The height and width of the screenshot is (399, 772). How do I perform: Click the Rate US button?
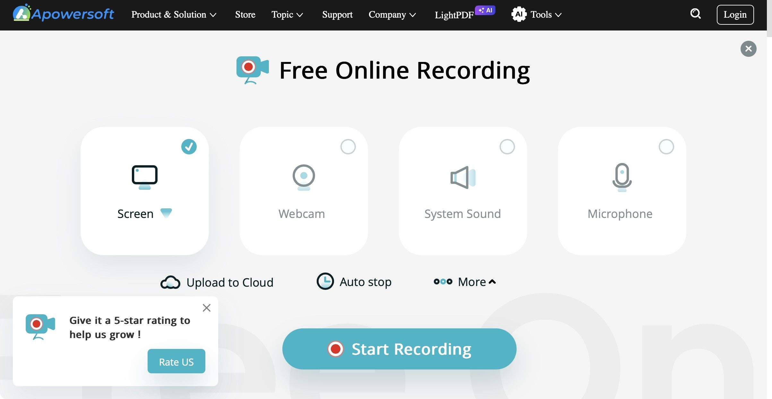176,361
